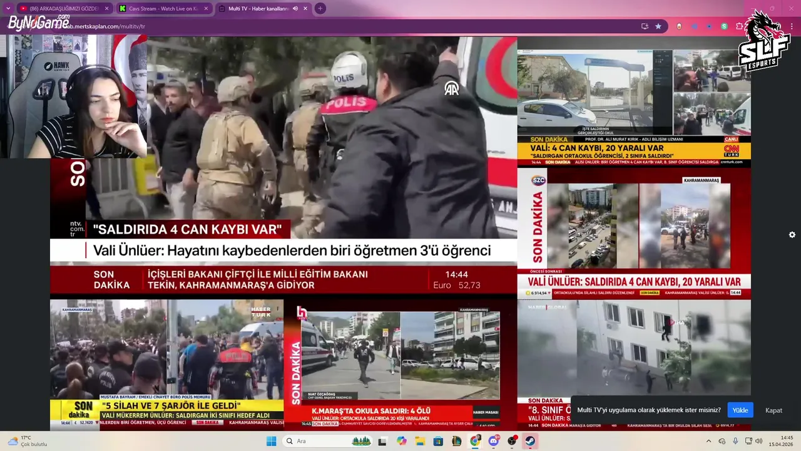This screenshot has height=451, width=801.
Task: Show hidden system tray icons chevron
Action: [x=708, y=441]
